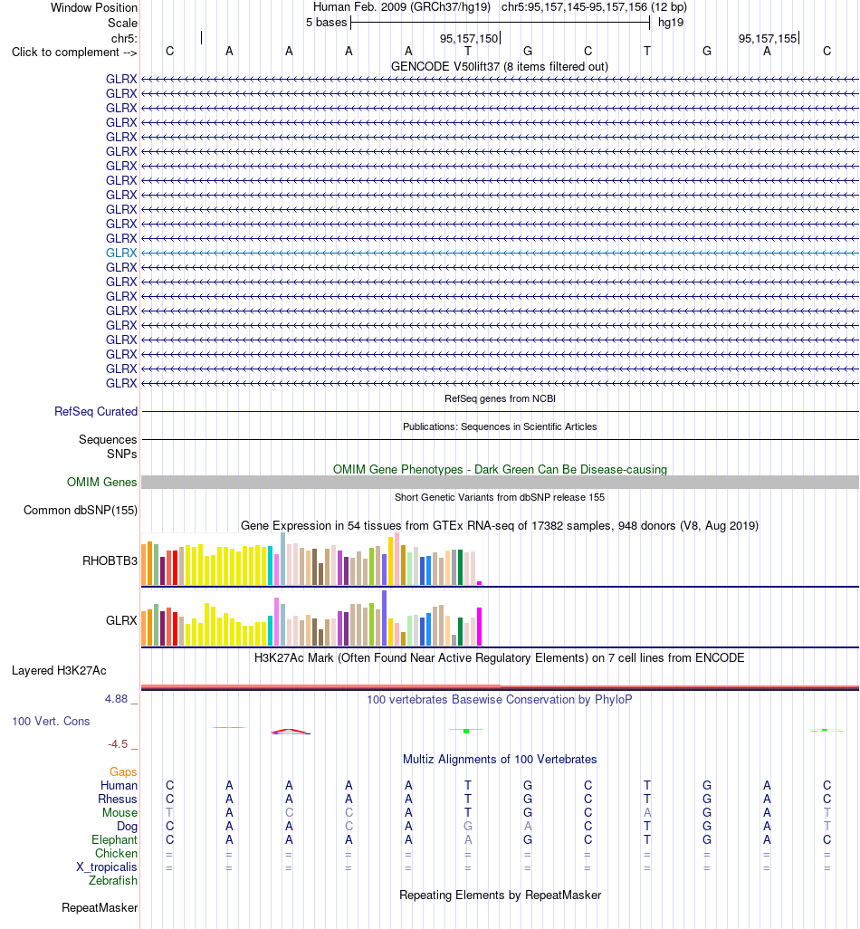Click the red H3K27Ac signal bar

pos(500,687)
